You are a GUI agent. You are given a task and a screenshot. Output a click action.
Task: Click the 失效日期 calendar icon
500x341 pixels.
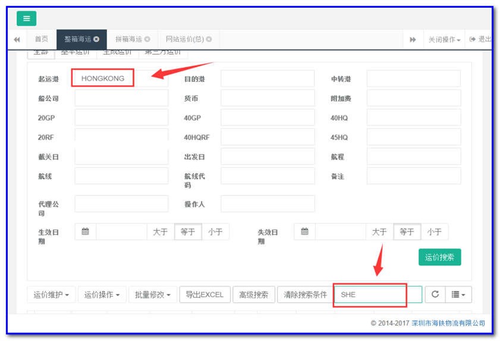pyautogui.click(x=304, y=232)
